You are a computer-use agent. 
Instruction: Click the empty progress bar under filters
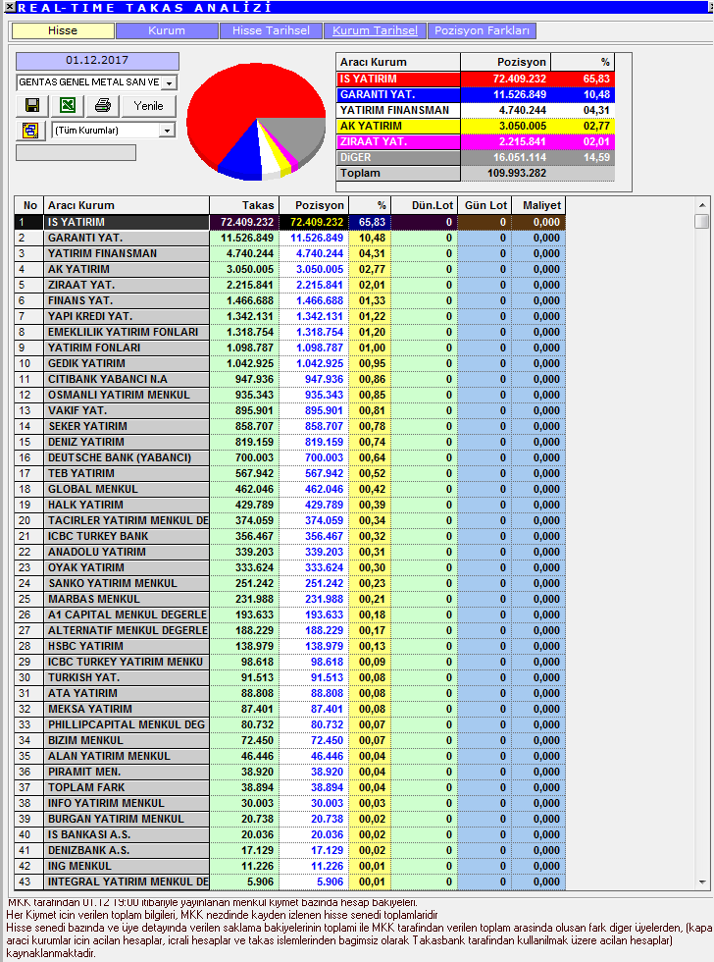tap(76, 153)
